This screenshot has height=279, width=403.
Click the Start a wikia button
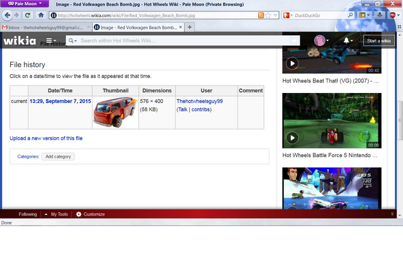(x=378, y=41)
